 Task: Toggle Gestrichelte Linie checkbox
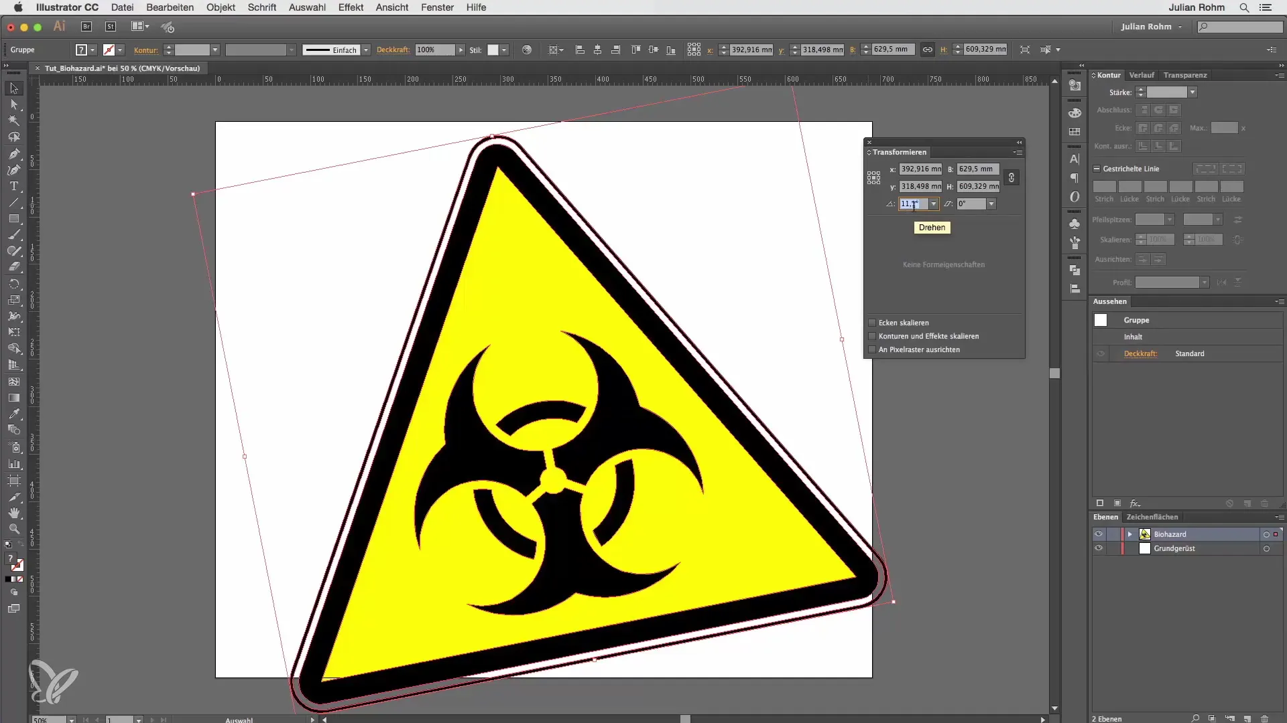pos(1097,169)
